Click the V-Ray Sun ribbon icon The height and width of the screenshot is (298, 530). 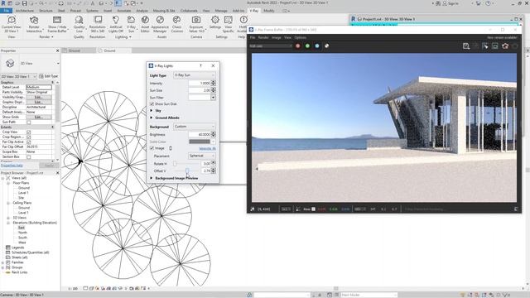coord(131,20)
